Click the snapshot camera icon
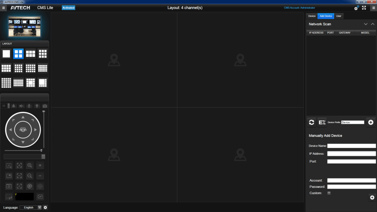This screenshot has height=212, width=377. click(45, 106)
